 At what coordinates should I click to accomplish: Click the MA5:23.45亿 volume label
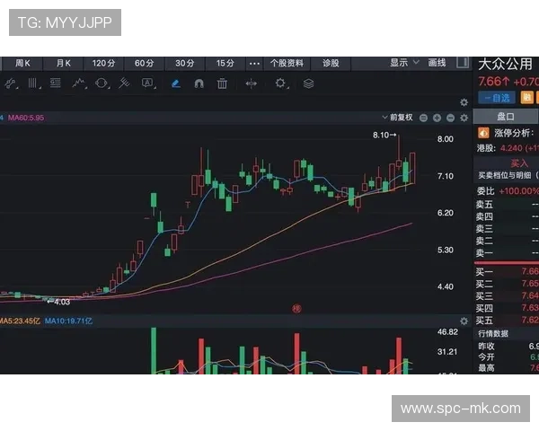(x=20, y=321)
